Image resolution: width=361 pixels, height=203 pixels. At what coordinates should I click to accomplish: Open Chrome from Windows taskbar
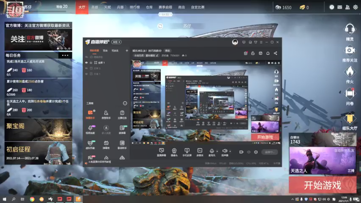[32, 199]
